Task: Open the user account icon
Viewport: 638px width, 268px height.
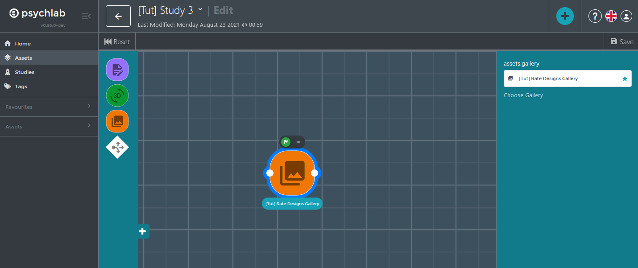Action: (x=626, y=16)
